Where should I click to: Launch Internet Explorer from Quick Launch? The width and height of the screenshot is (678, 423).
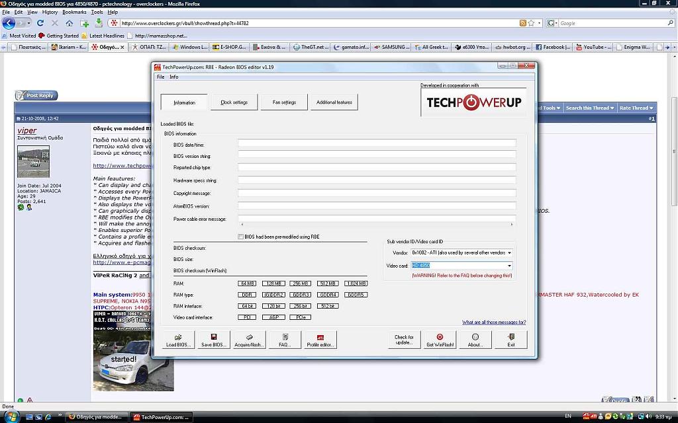(x=48, y=417)
